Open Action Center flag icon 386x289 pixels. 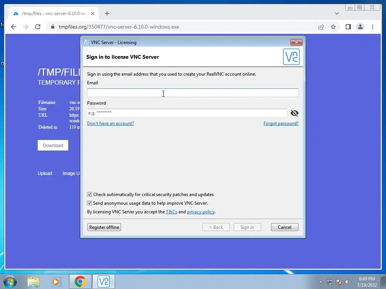pyautogui.click(x=339, y=282)
